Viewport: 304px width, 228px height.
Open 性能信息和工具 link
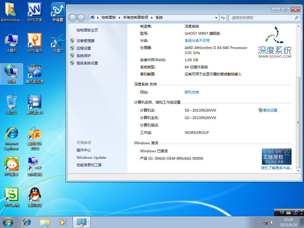[x=89, y=165]
